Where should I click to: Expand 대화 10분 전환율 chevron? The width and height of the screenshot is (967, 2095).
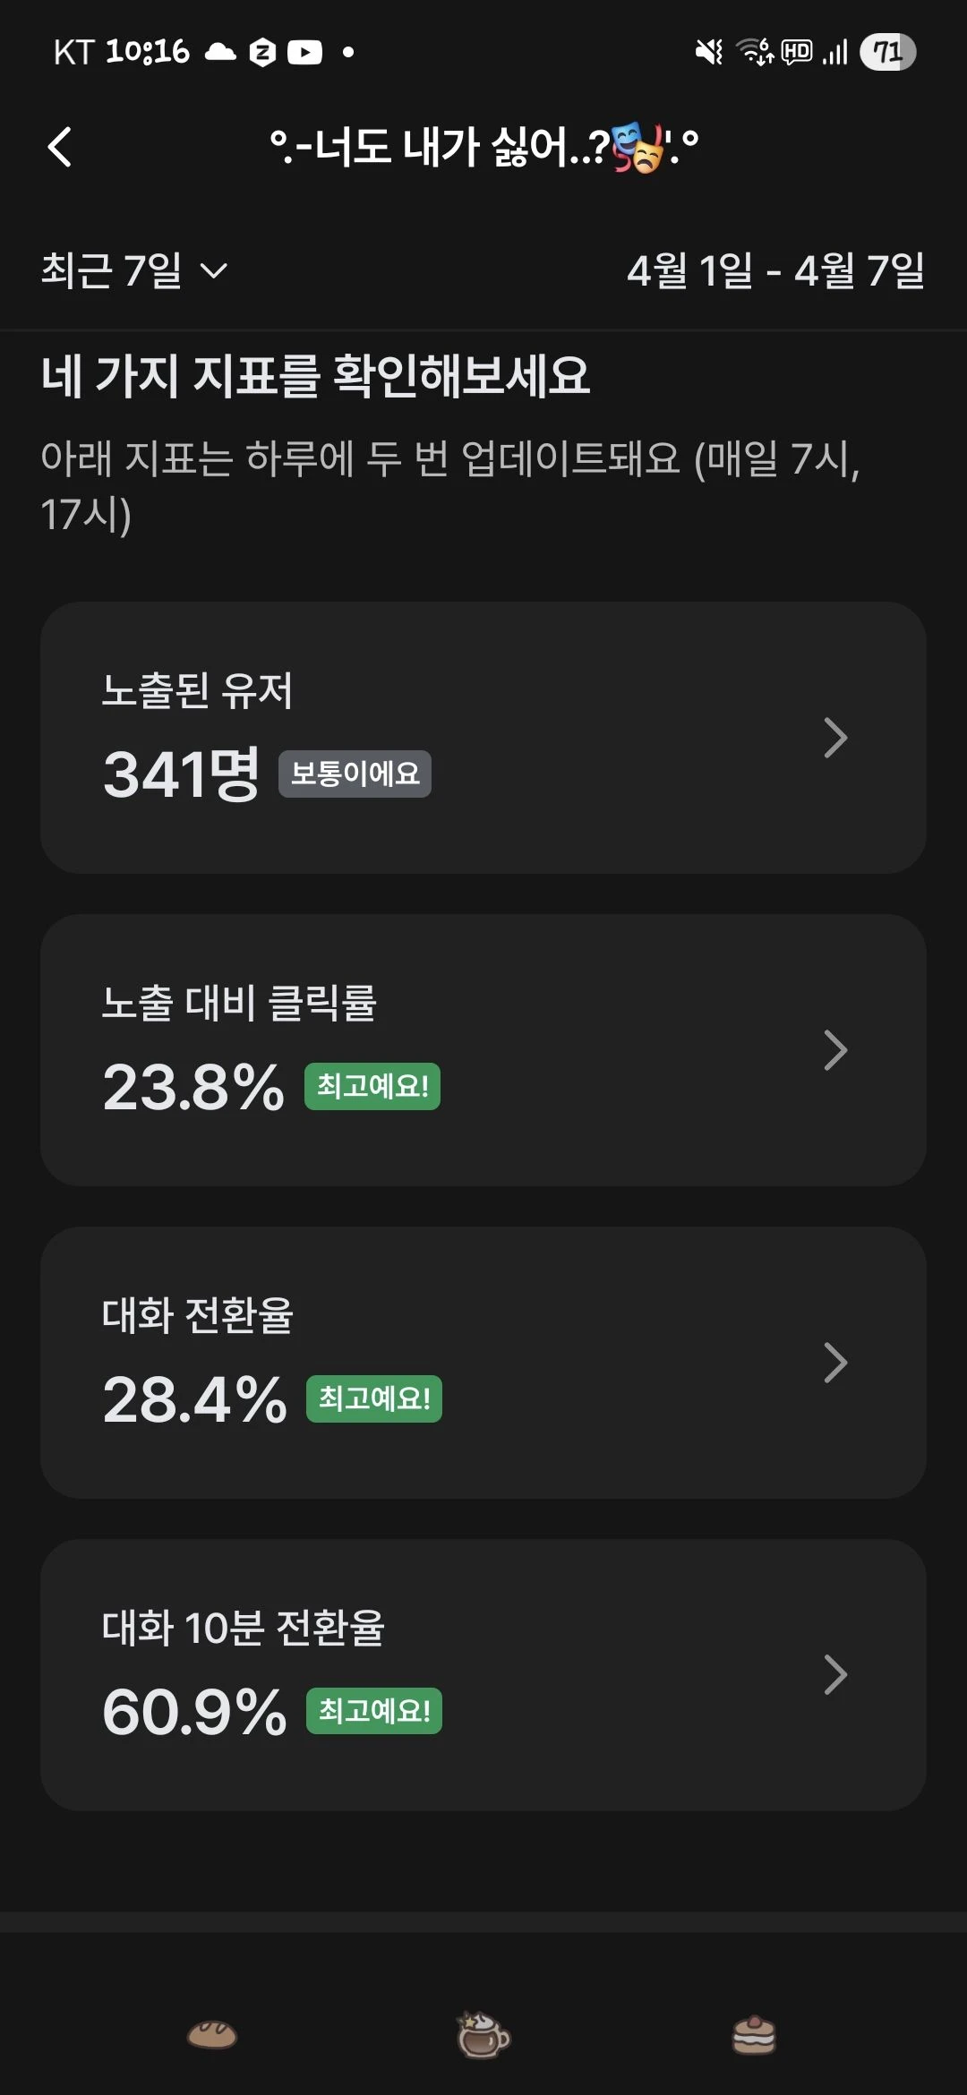835,1675
